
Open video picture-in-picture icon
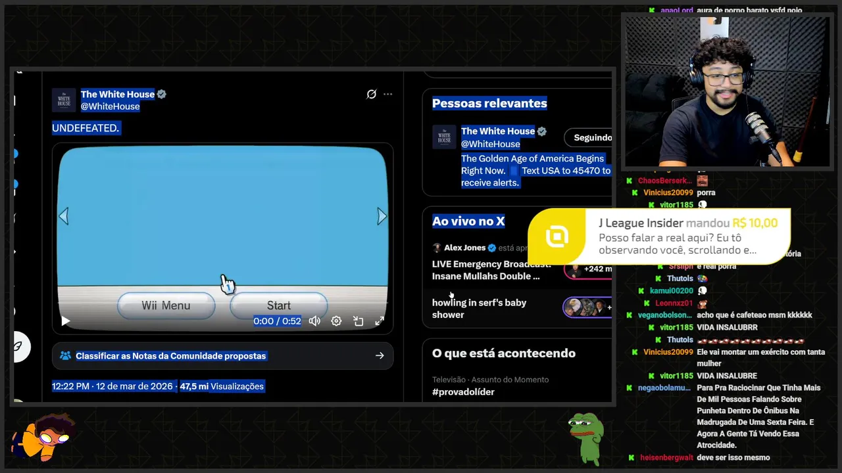point(358,321)
